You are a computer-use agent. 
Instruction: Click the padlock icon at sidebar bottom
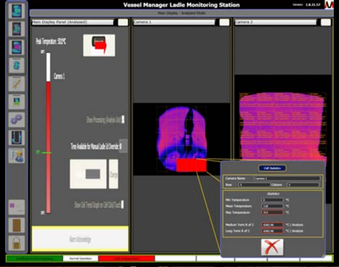17,243
